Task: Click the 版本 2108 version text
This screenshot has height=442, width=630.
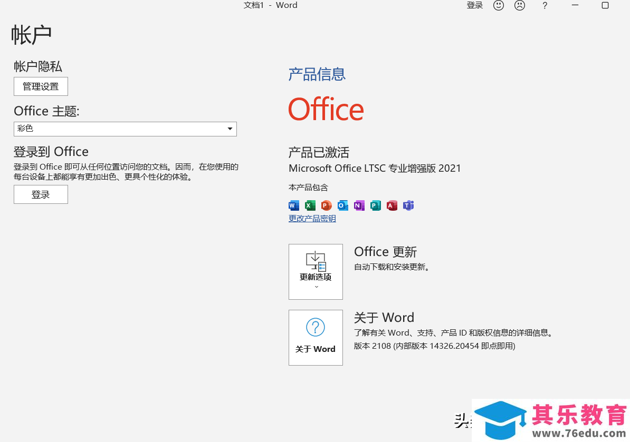Action: coord(434,346)
